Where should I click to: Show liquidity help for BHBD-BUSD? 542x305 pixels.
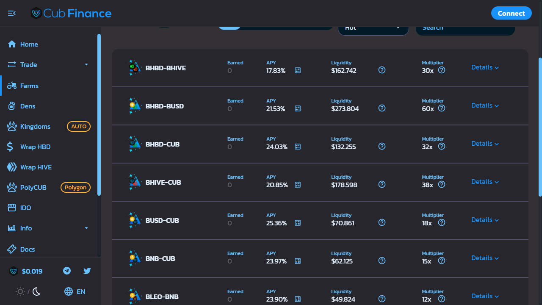click(382, 108)
